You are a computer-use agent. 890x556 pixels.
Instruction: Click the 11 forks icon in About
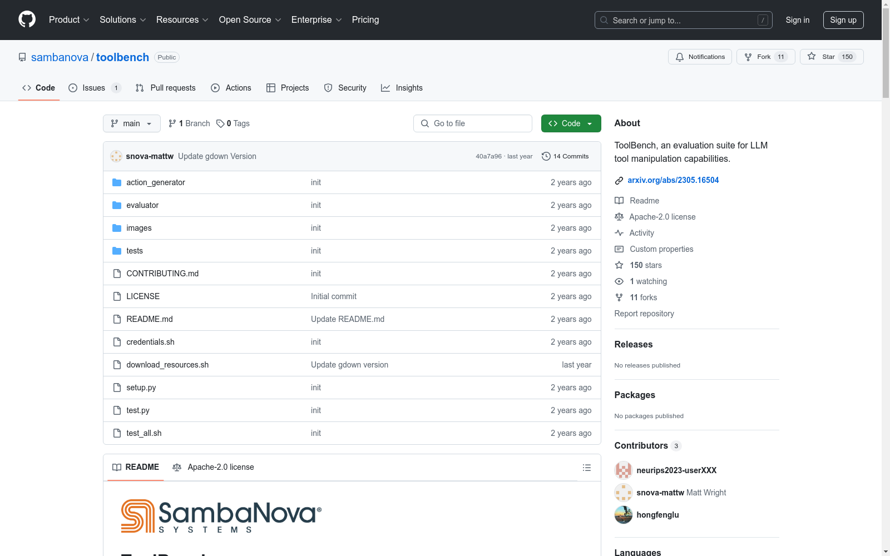[619, 297]
